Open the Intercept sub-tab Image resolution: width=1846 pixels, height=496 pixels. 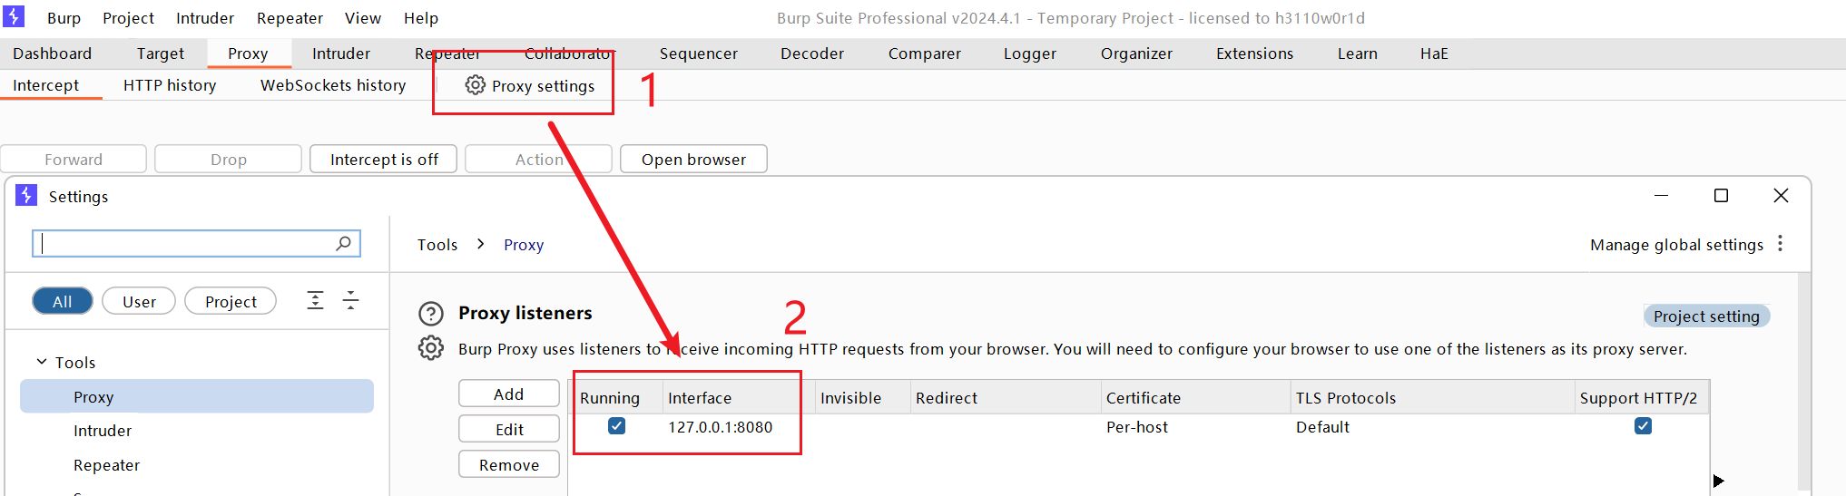tap(46, 85)
